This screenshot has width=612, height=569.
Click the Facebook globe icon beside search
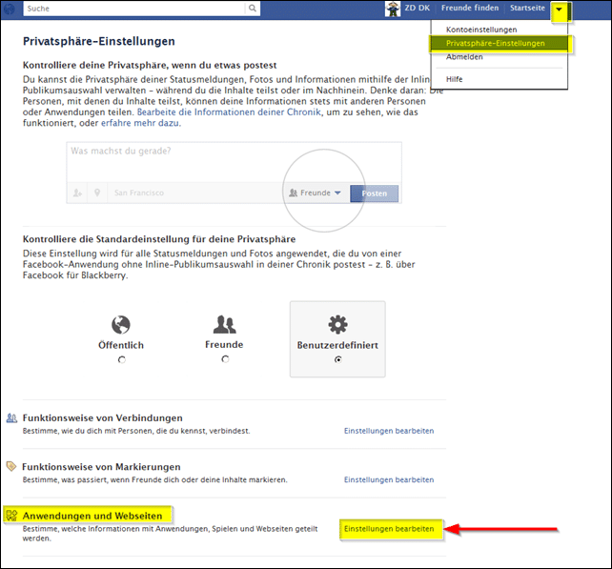point(9,9)
